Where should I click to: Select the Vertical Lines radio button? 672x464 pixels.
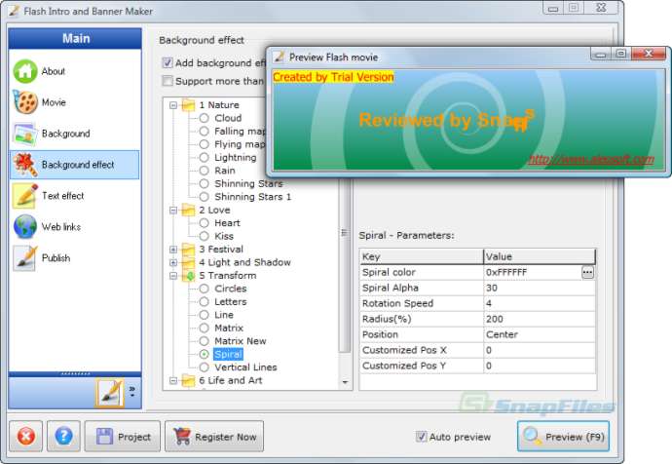[204, 367]
